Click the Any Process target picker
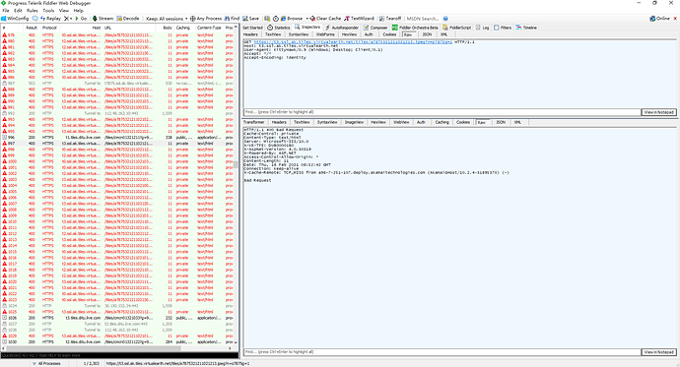 point(206,19)
